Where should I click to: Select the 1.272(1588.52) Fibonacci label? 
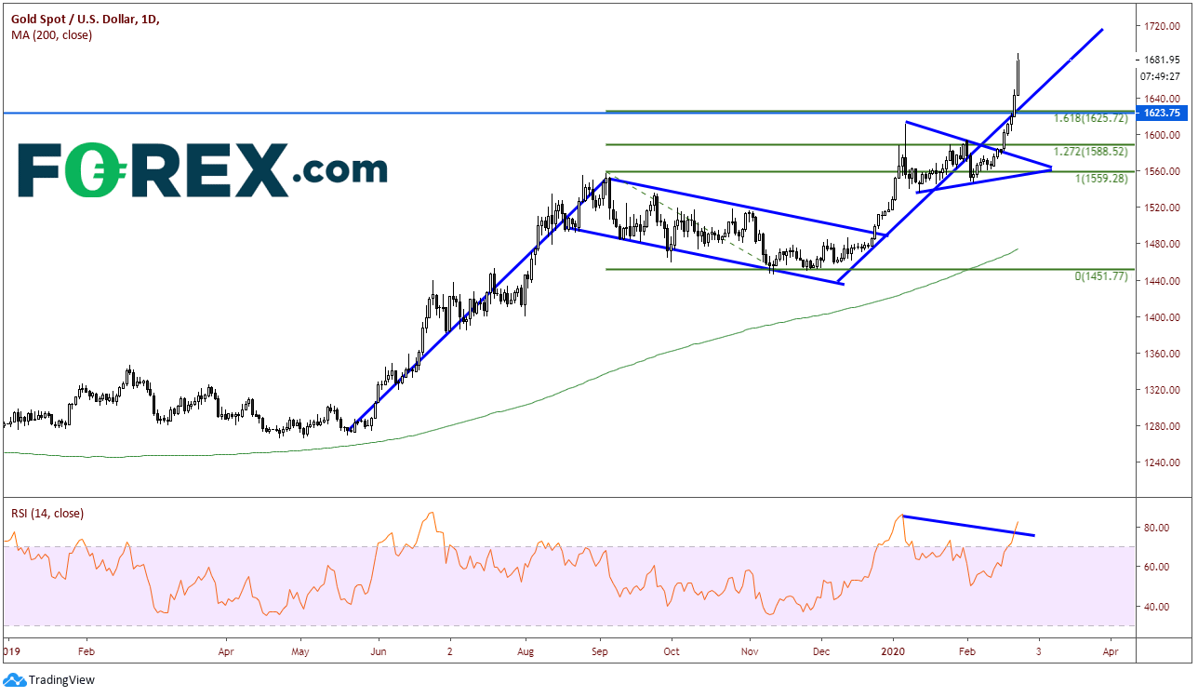click(x=1091, y=151)
